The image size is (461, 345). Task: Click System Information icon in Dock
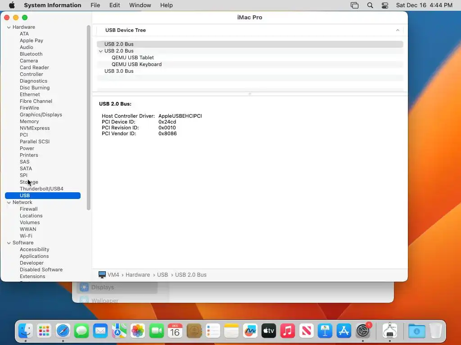(390, 331)
